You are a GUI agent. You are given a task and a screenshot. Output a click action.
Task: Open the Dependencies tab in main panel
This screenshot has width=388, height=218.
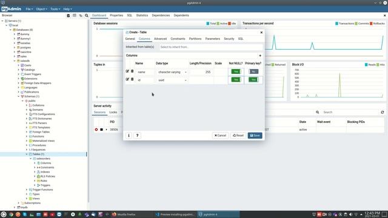161,15
